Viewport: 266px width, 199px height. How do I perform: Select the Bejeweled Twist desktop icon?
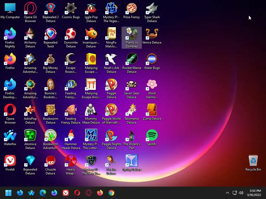tap(51, 38)
